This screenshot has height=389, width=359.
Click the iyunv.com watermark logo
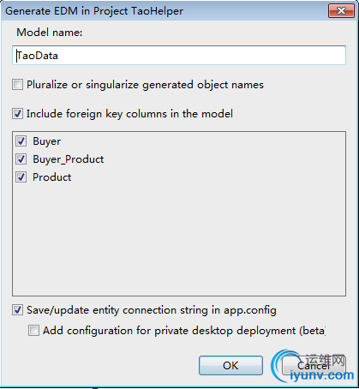click(x=313, y=366)
